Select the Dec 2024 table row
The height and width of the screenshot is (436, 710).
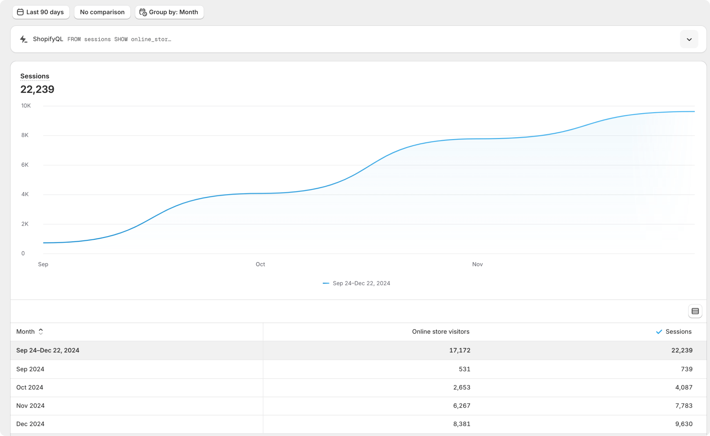(31, 424)
